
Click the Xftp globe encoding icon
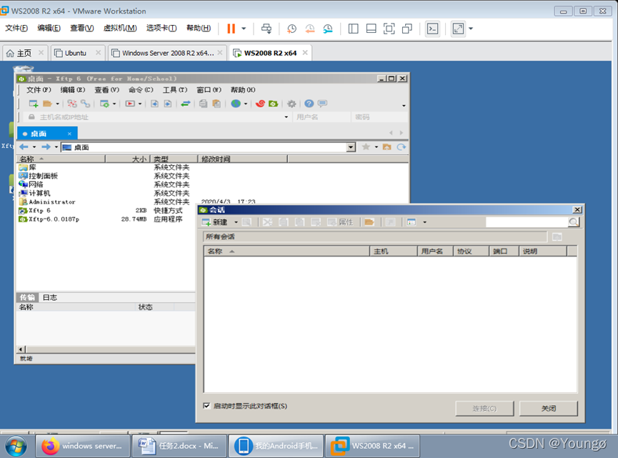(236, 104)
